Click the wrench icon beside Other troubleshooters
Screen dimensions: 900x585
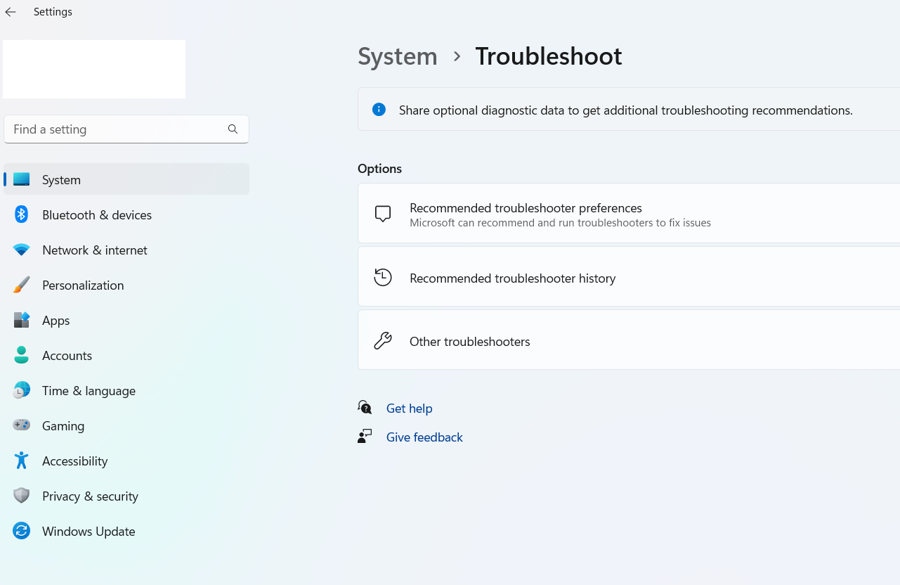[383, 340]
